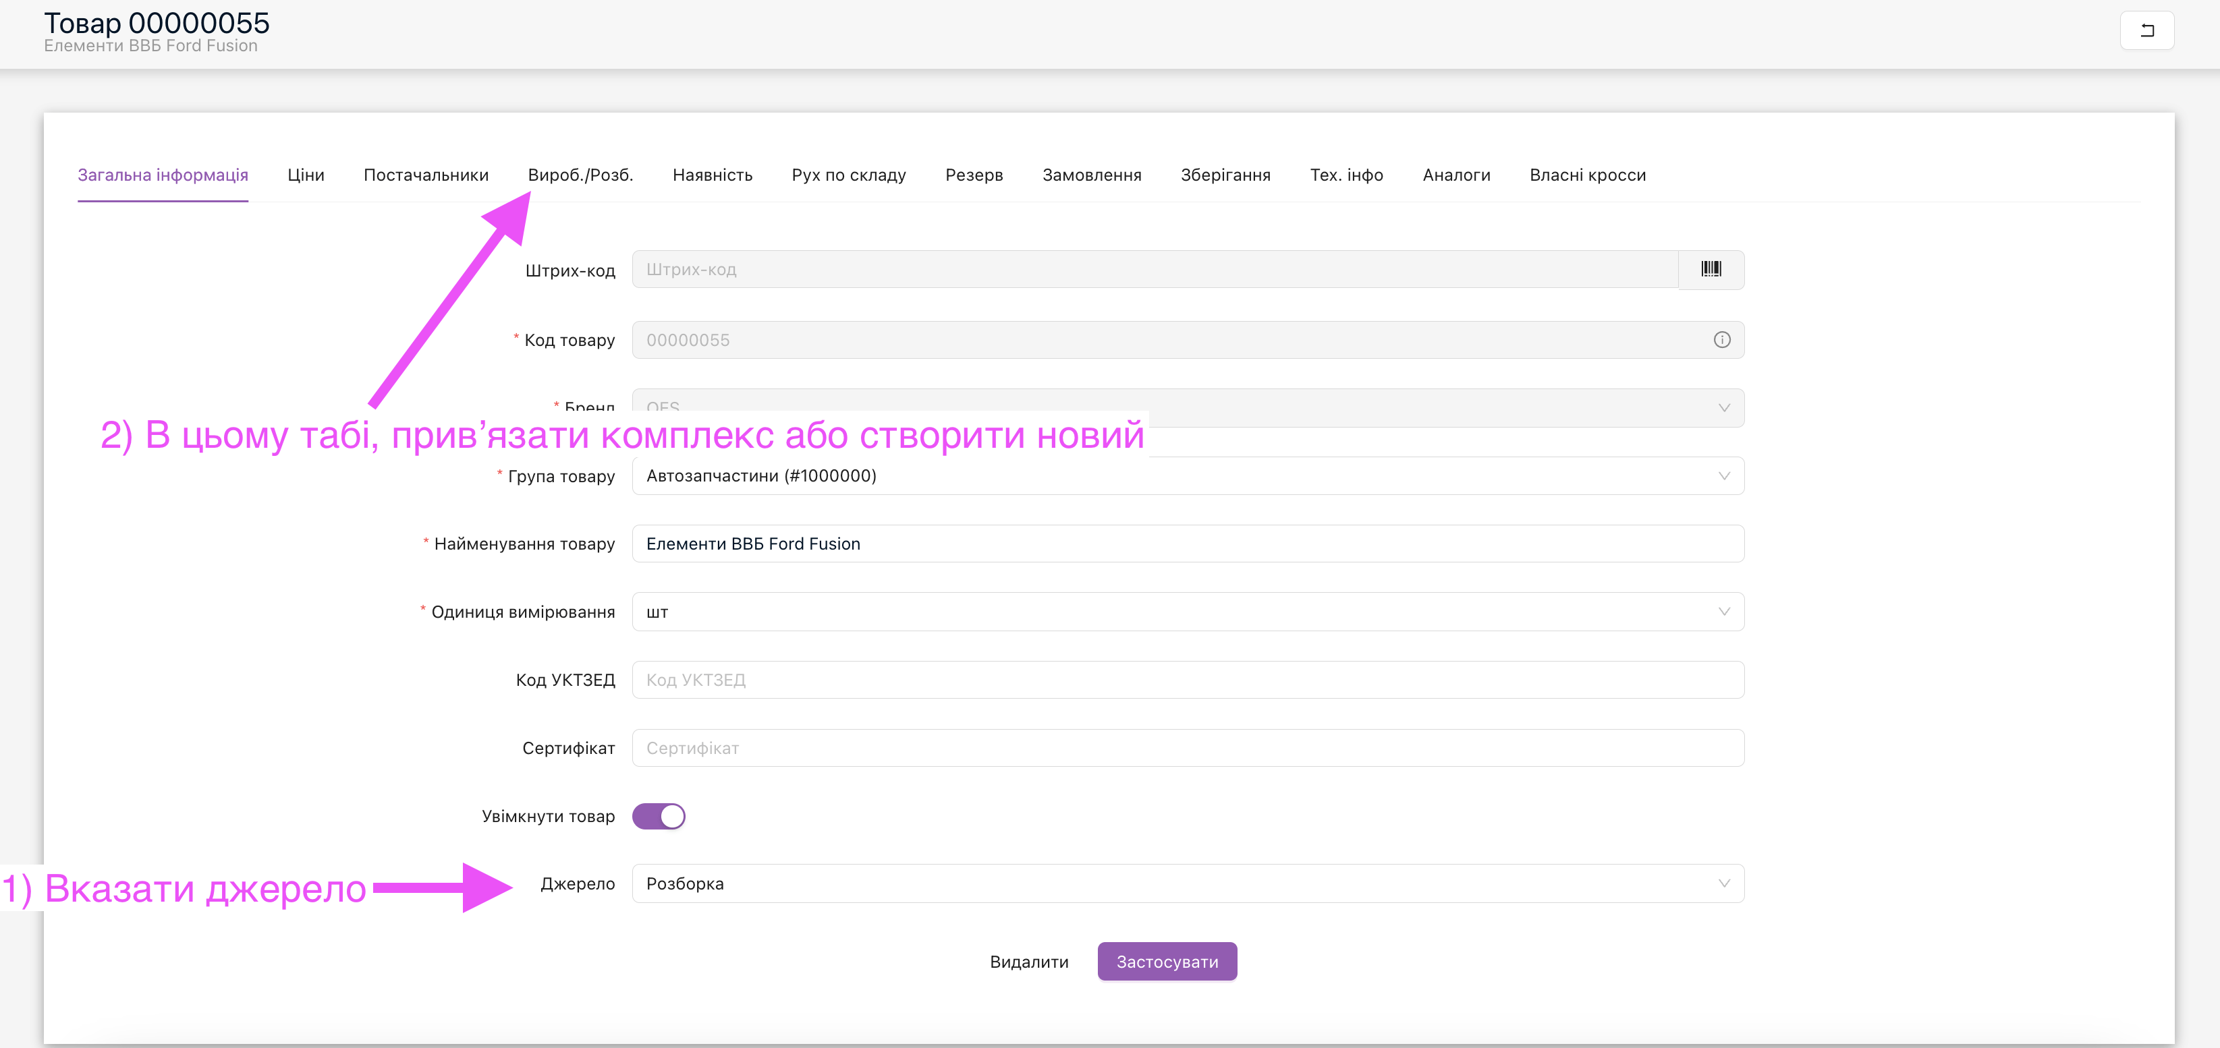Image resolution: width=2220 pixels, height=1048 pixels.
Task: Open the Рух по складу tab
Action: [848, 175]
